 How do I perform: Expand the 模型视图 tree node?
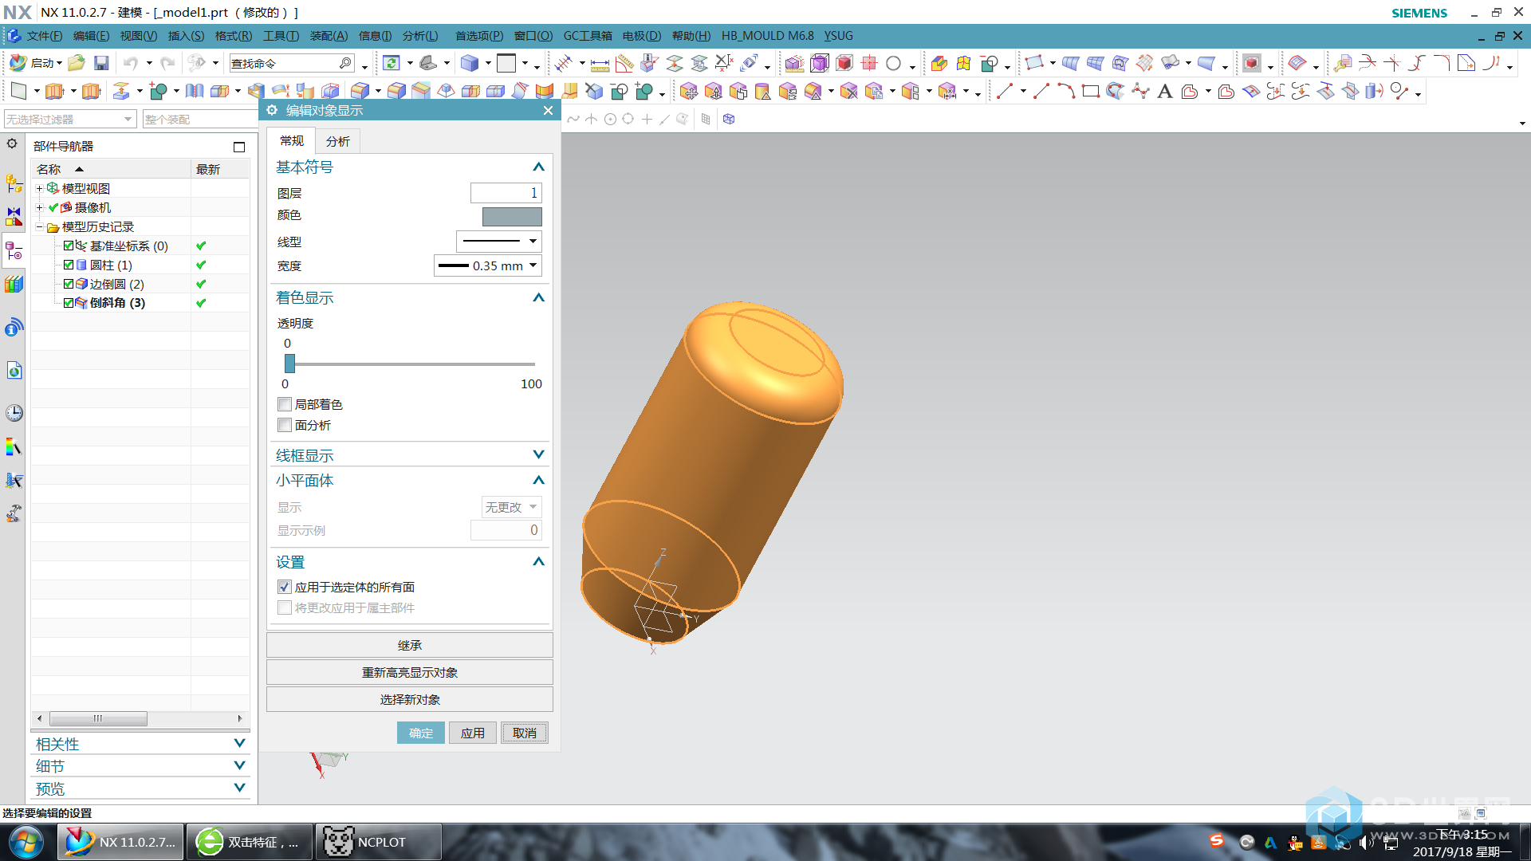click(39, 188)
